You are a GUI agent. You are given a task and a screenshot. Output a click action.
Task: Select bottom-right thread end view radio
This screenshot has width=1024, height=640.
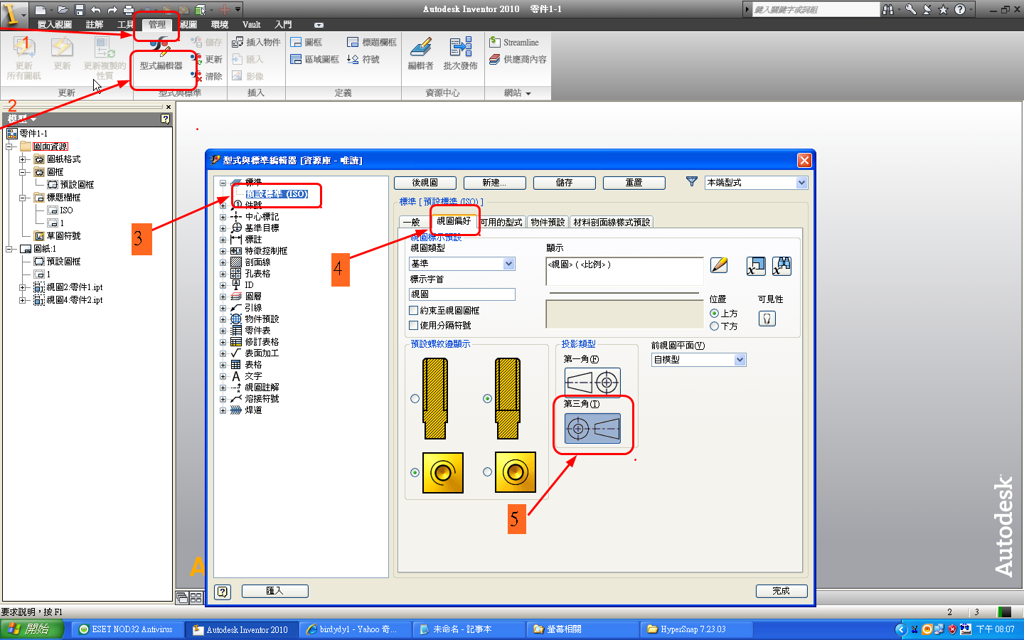[487, 472]
